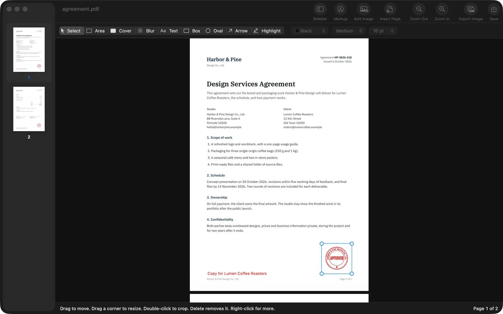This screenshot has width=503, height=314.
Task: Click the Save icon
Action: 494,9
